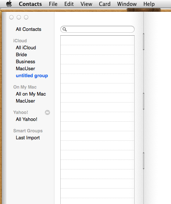Select the All Yahoo! group

point(26,119)
